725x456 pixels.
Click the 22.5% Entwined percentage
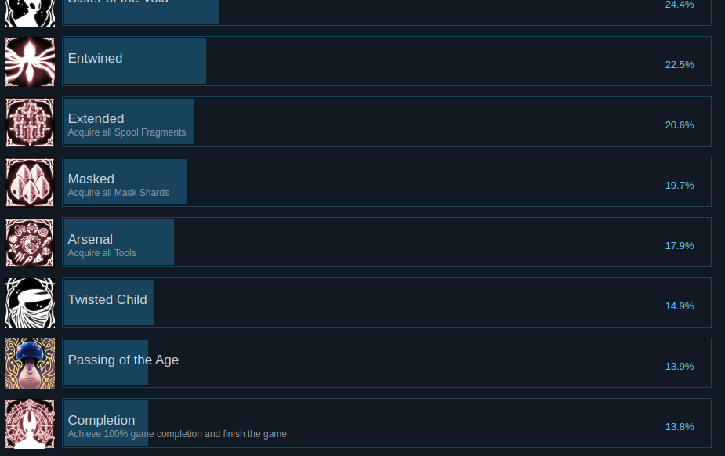pos(680,65)
